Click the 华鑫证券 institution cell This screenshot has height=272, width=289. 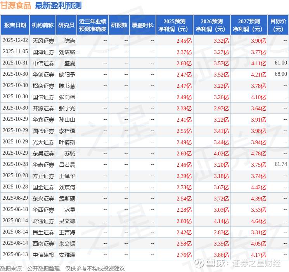pyautogui.click(x=43, y=120)
